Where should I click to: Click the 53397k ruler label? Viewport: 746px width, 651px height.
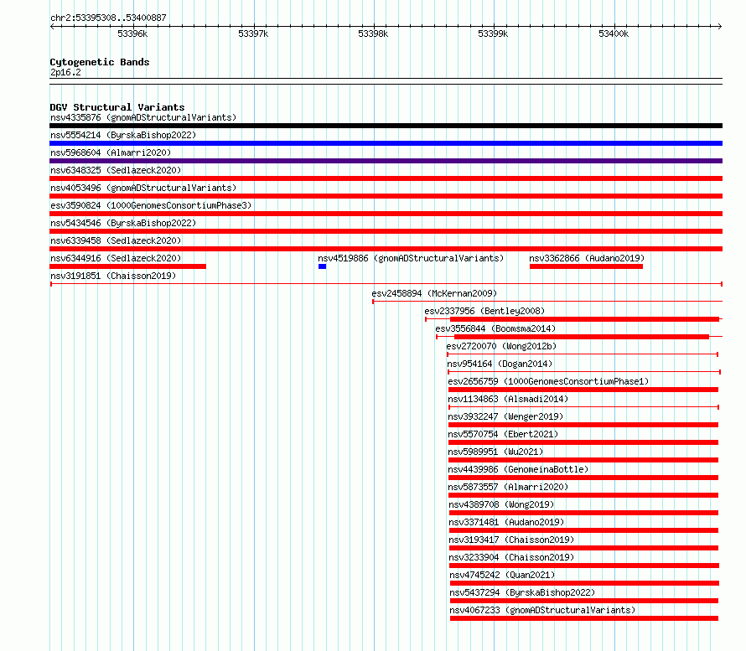[x=253, y=34]
